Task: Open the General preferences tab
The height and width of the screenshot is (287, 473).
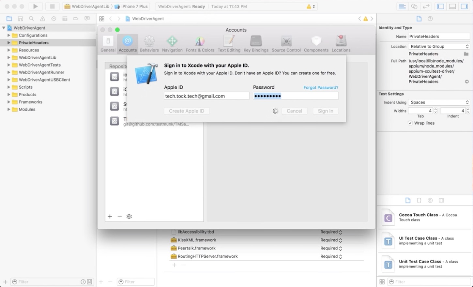Action: tap(108, 44)
